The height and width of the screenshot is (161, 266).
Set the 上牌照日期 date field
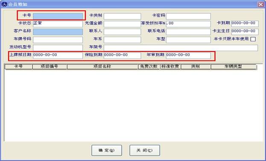pyautogui.click(x=58, y=56)
